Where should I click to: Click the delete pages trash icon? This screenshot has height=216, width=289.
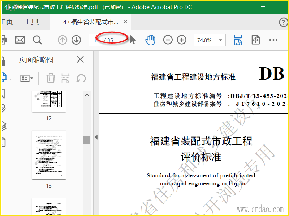tap(51, 78)
